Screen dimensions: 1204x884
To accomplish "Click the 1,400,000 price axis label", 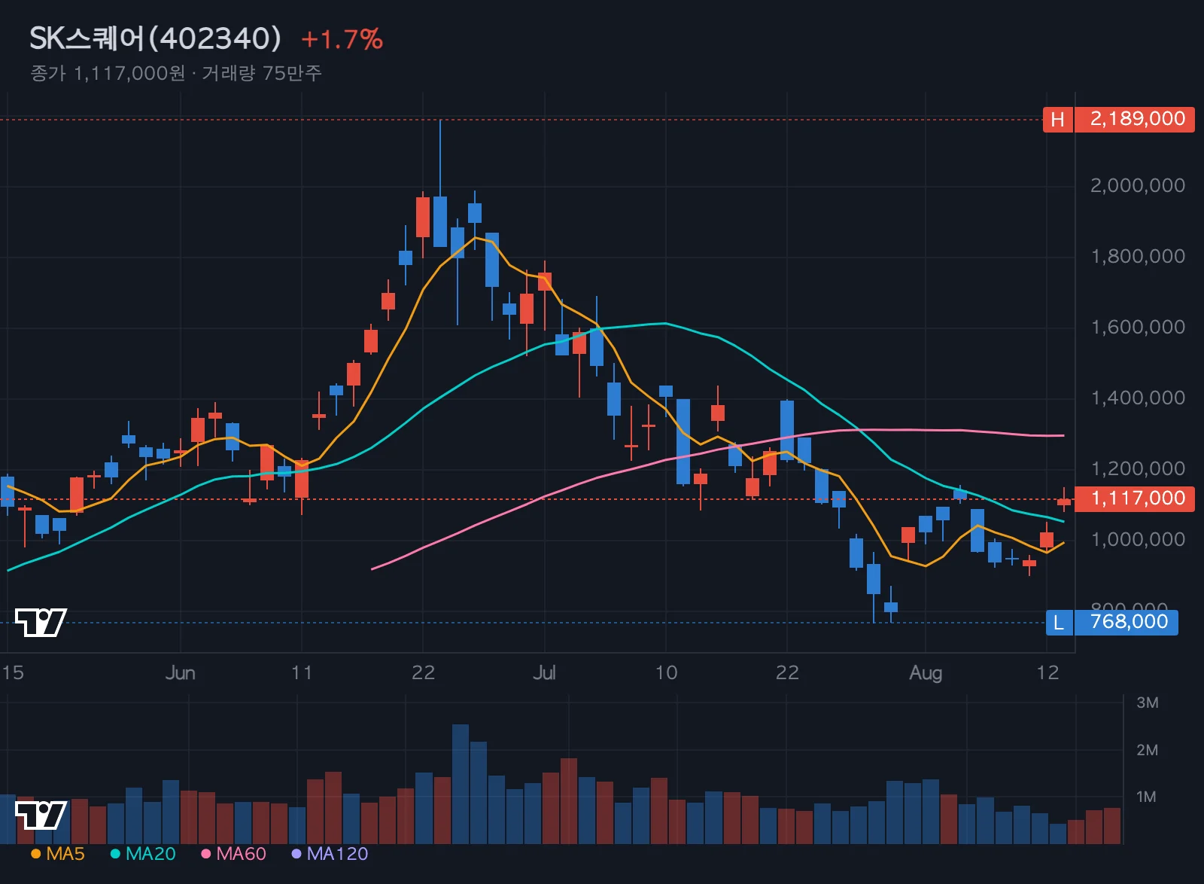I will click(1138, 398).
